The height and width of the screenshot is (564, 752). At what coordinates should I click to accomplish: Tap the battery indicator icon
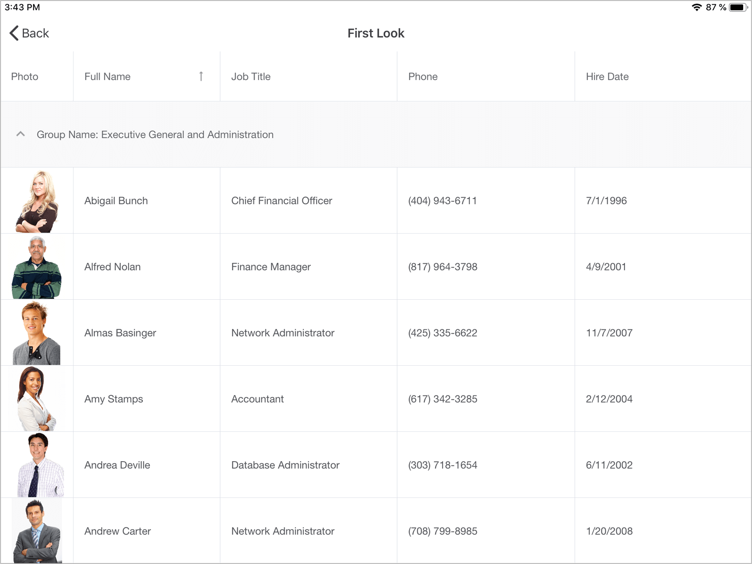(x=738, y=7)
